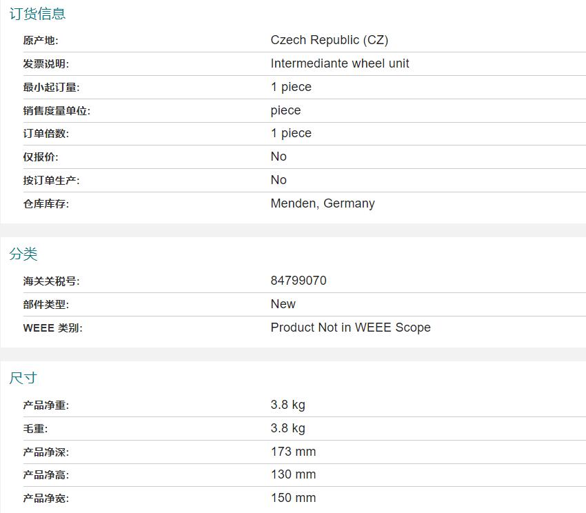
Task: Click the 尺寸 section heading
Action: 23,378
